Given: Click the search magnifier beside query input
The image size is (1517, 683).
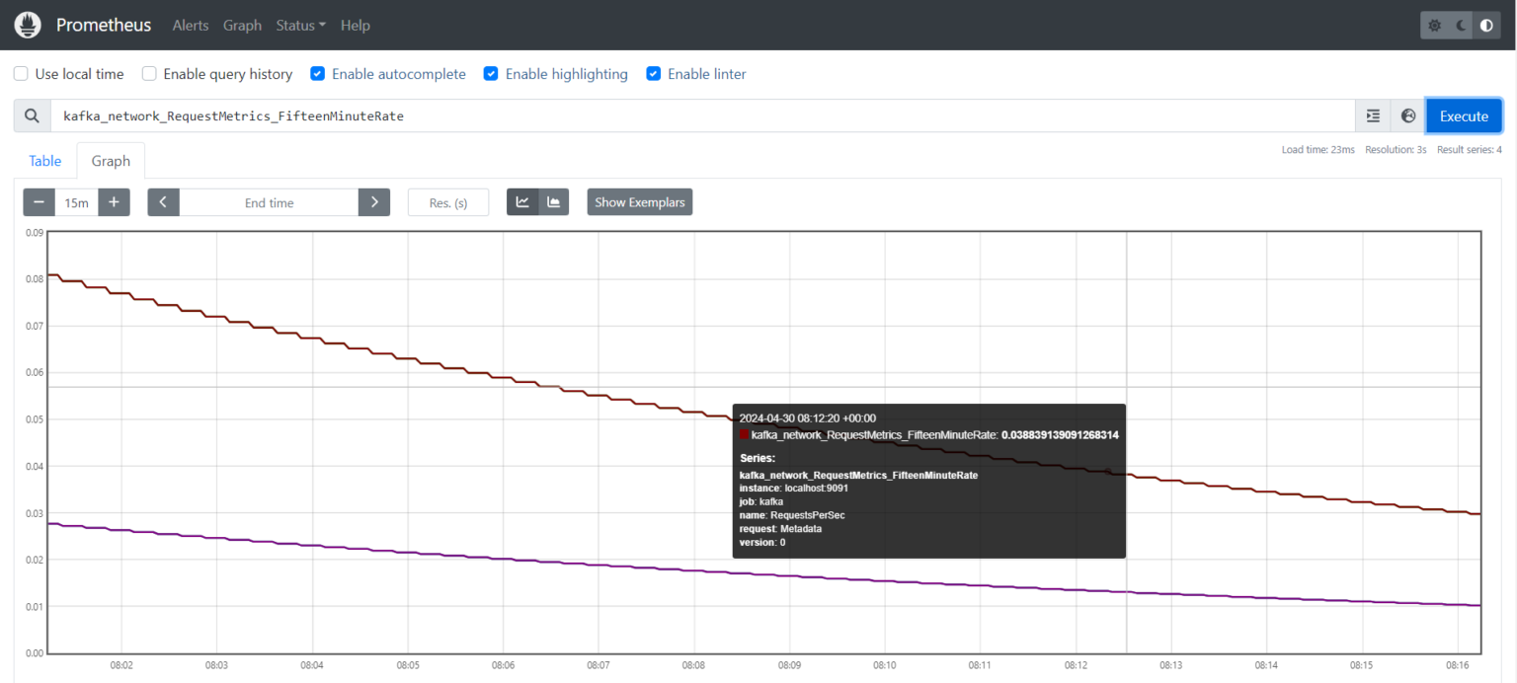Looking at the screenshot, I should coord(31,115).
